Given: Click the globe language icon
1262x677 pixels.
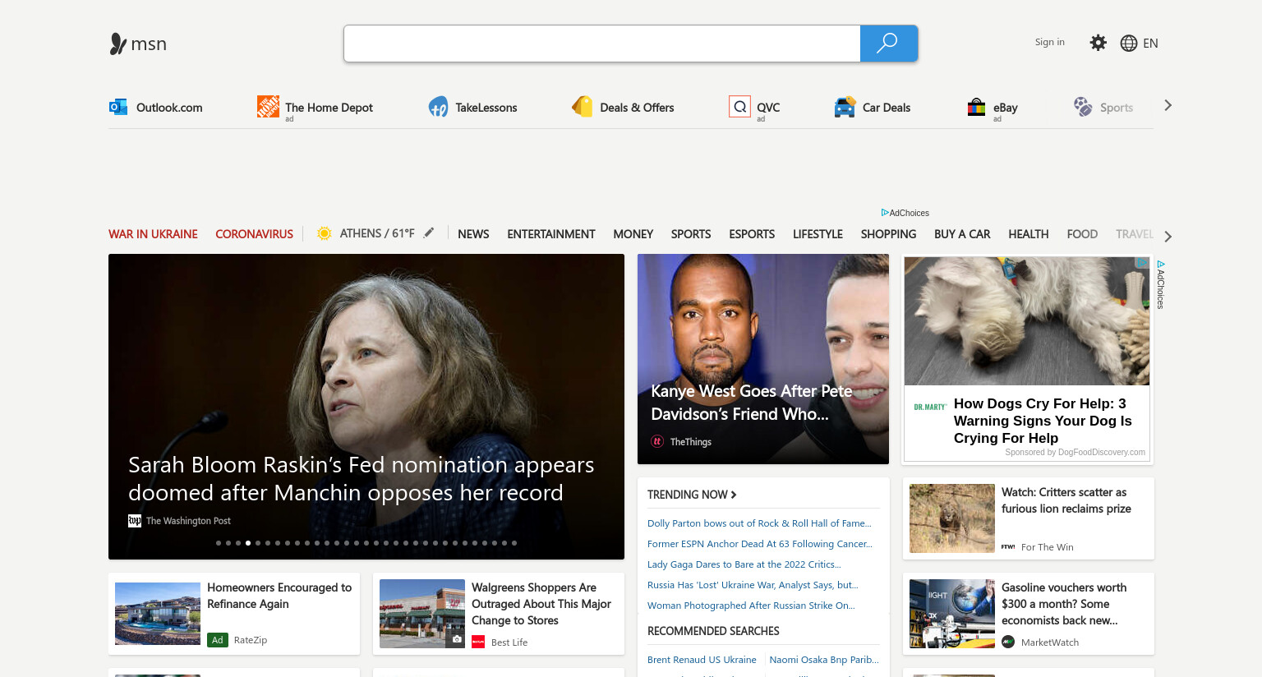Looking at the screenshot, I should point(1129,44).
